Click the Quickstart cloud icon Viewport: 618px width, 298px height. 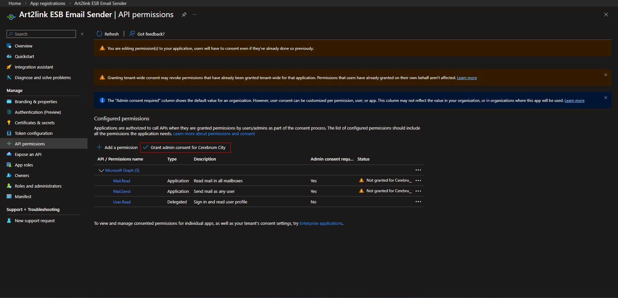point(9,56)
